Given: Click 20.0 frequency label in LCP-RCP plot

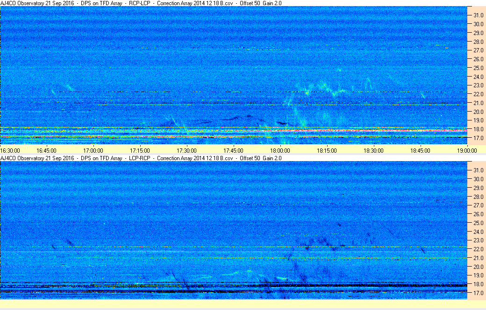Looking at the screenshot, I should pos(478,267).
